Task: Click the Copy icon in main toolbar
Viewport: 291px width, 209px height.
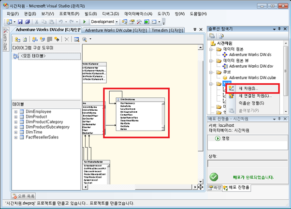Action: 44,22
